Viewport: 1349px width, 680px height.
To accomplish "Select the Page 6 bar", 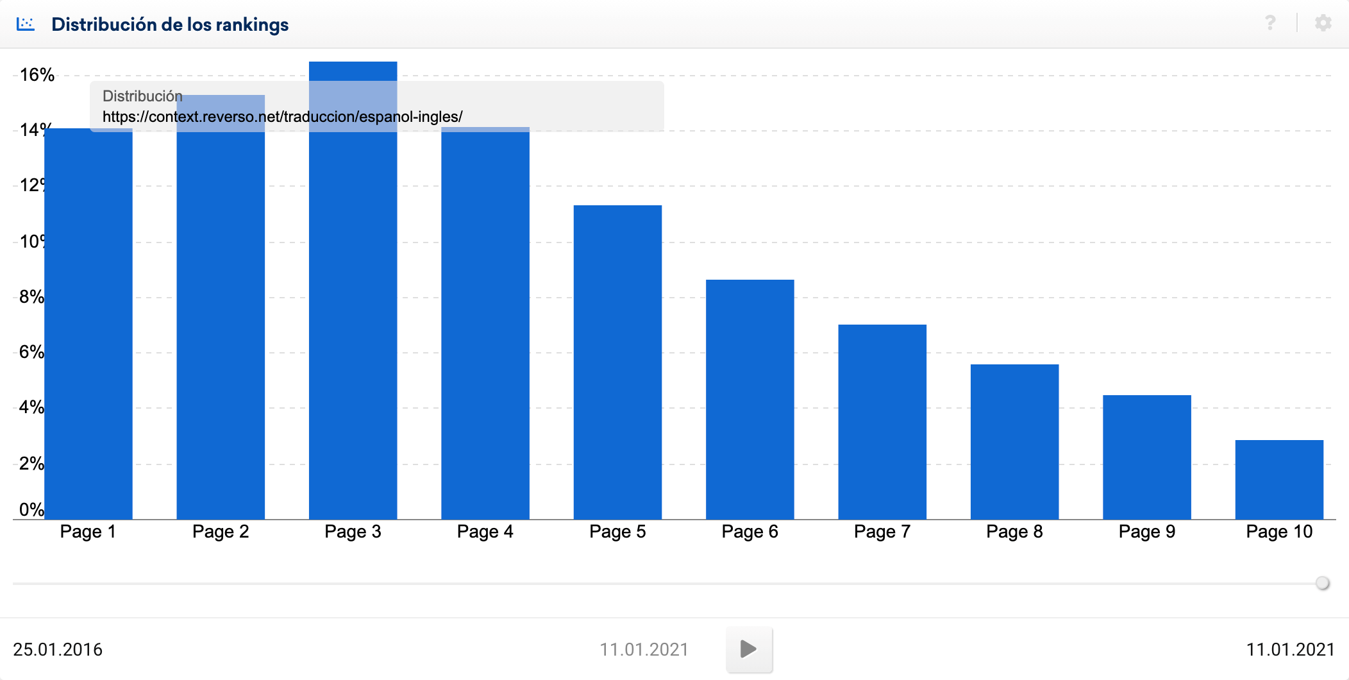I will pyautogui.click(x=750, y=399).
